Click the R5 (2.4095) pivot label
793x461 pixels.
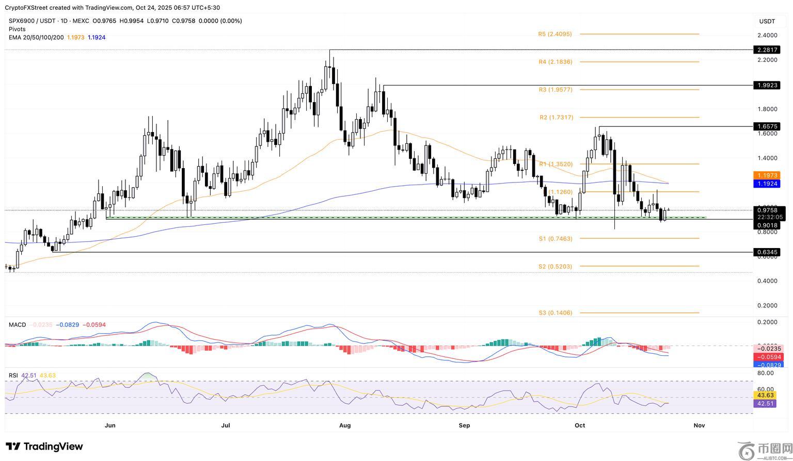click(555, 34)
